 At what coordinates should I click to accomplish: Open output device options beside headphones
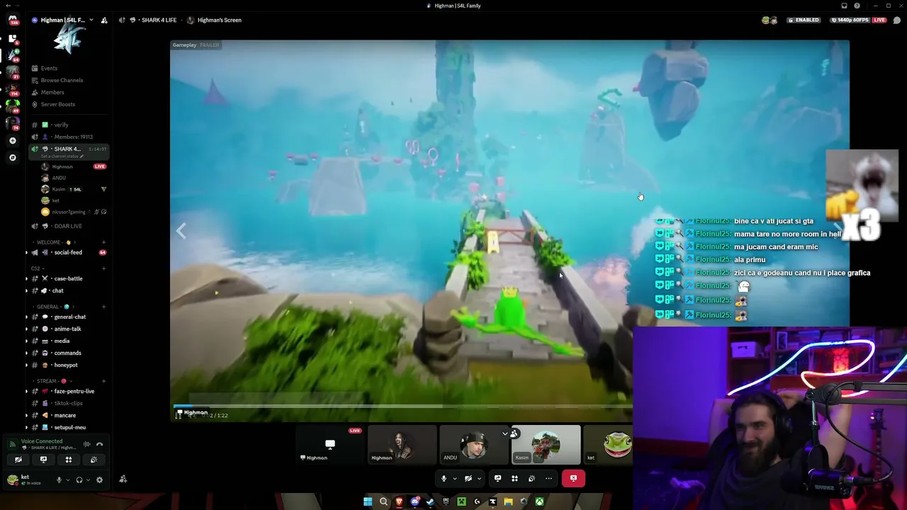[88, 480]
